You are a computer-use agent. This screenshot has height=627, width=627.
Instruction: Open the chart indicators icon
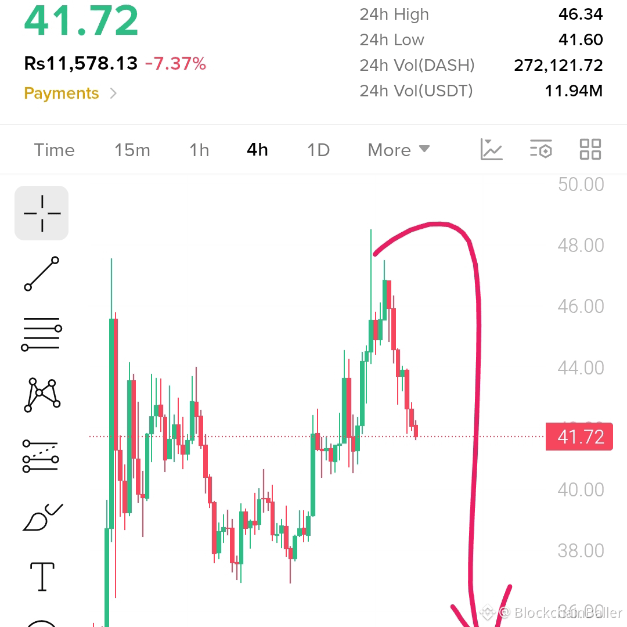[x=491, y=150]
